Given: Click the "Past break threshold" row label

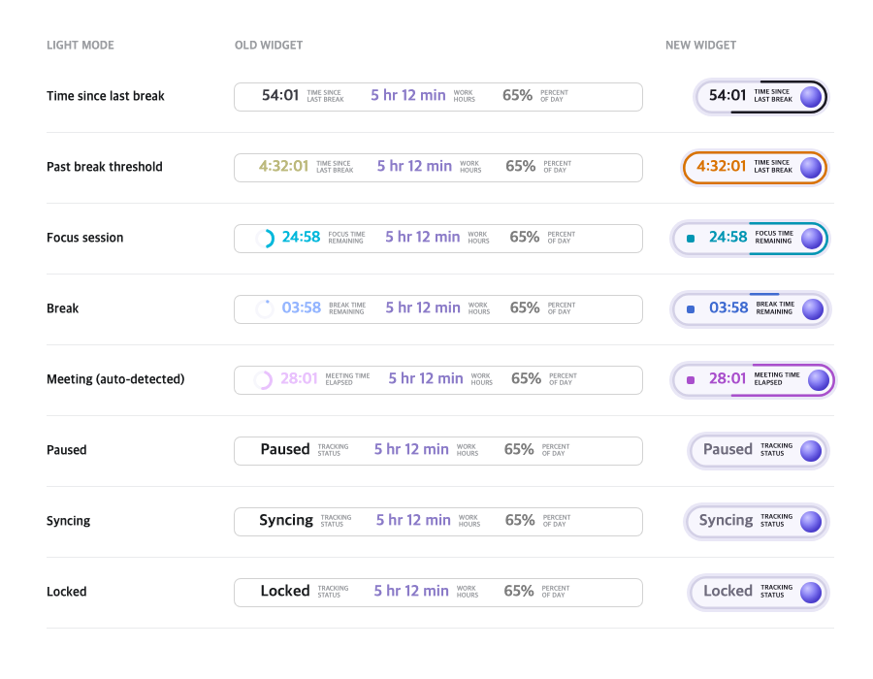Looking at the screenshot, I should click(x=105, y=167).
